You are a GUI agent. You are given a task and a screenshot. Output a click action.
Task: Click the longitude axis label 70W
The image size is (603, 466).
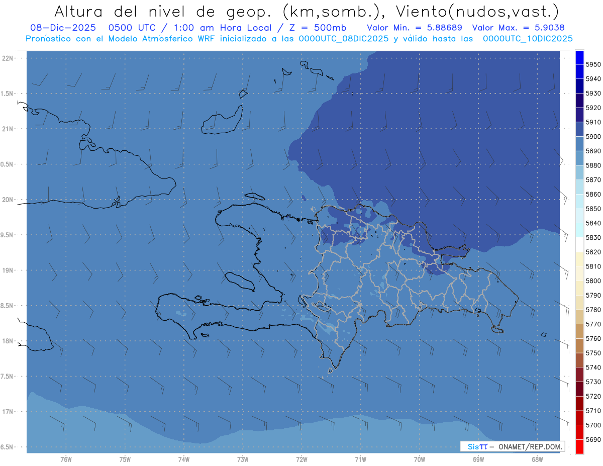point(419,459)
